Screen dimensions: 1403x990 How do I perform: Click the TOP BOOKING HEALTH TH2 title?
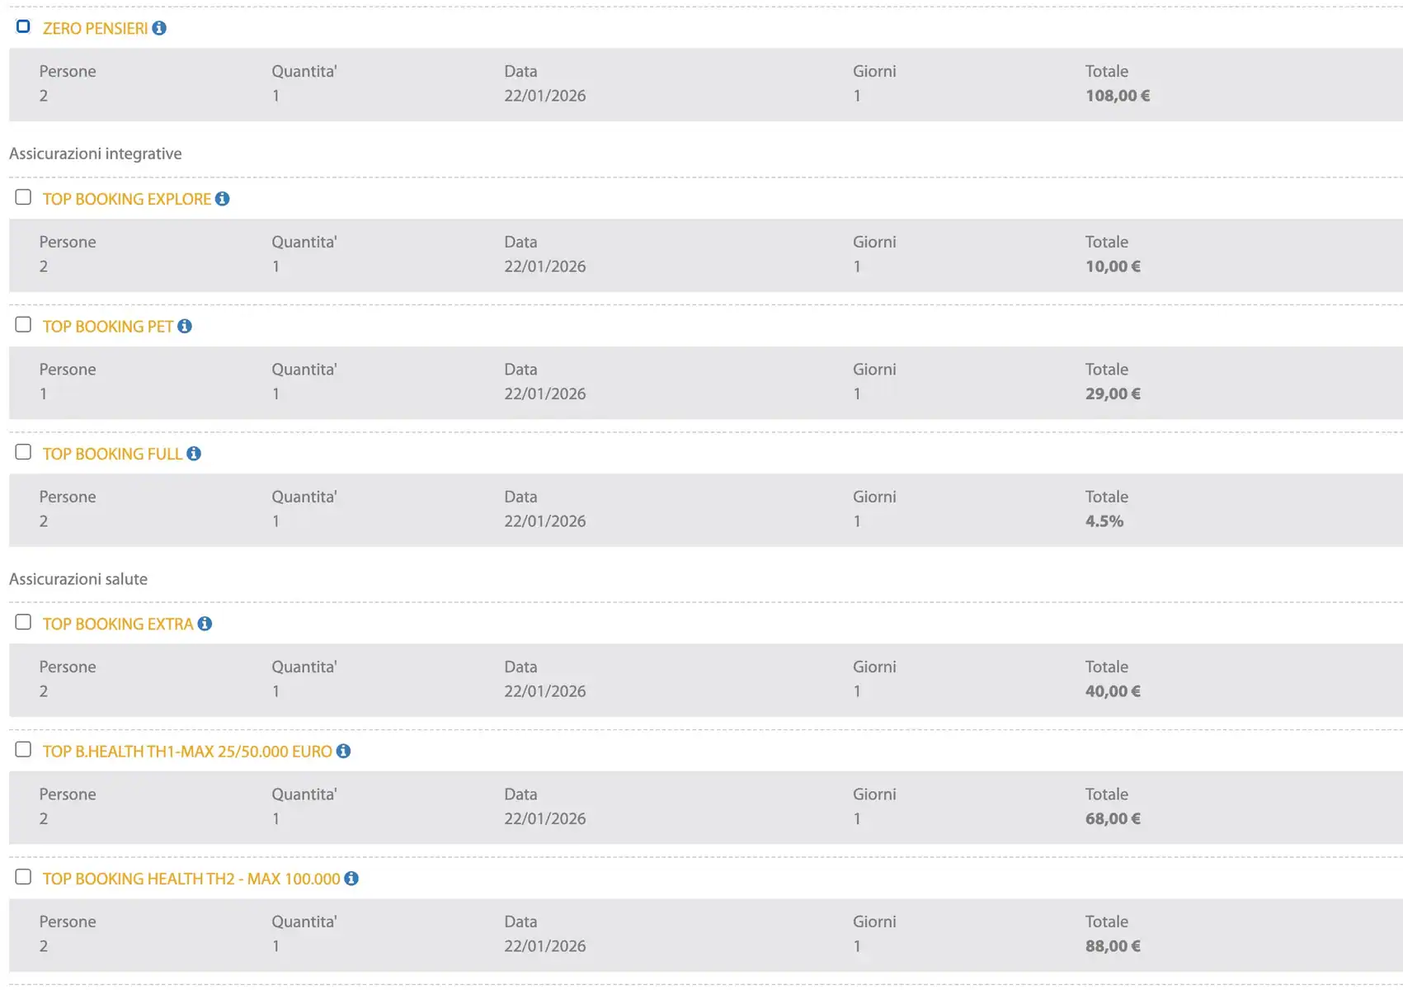point(191,879)
